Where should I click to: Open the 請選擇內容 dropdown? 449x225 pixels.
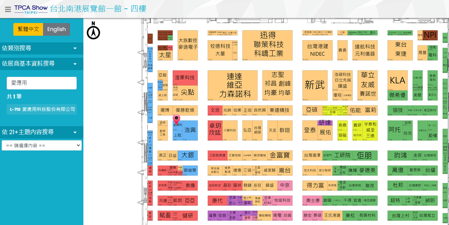click(42, 146)
